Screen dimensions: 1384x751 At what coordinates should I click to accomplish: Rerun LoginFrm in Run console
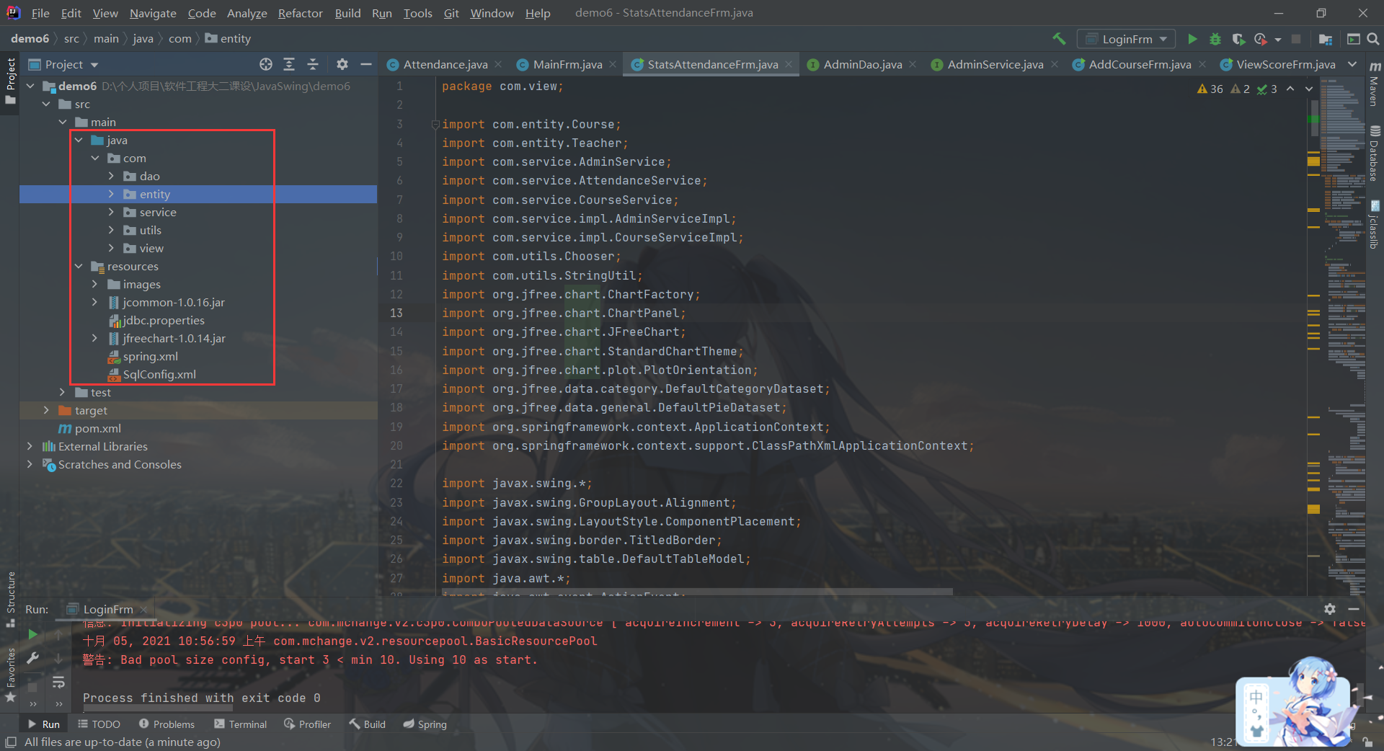point(32,634)
